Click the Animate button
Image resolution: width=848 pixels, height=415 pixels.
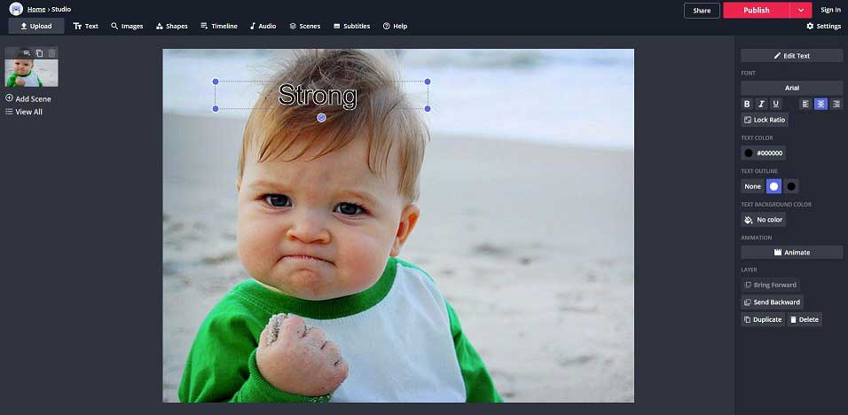coord(791,253)
